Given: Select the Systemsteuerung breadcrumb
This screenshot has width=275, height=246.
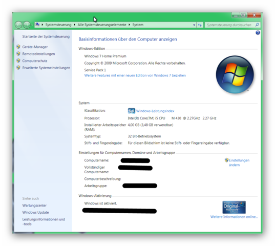Looking at the screenshot, I should click(58, 25).
